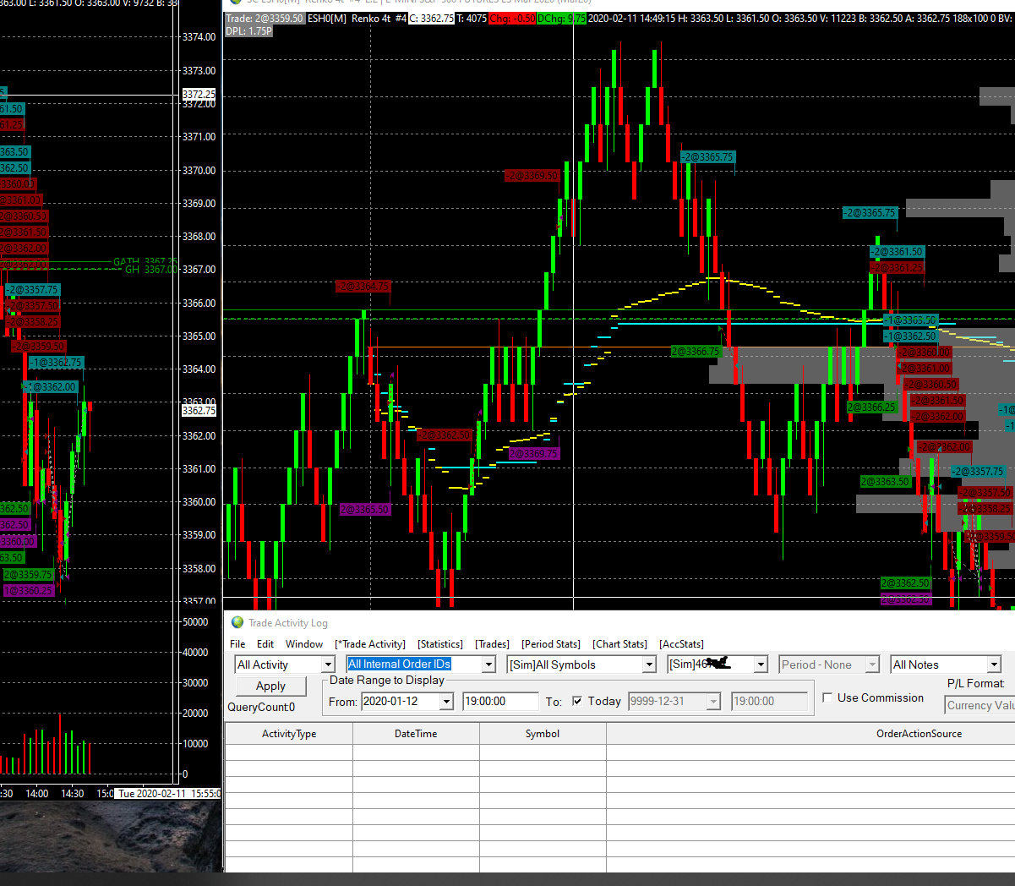Click the Trade: 2@3359.50 header text
Image resolution: width=1015 pixels, height=886 pixels.
pos(265,19)
